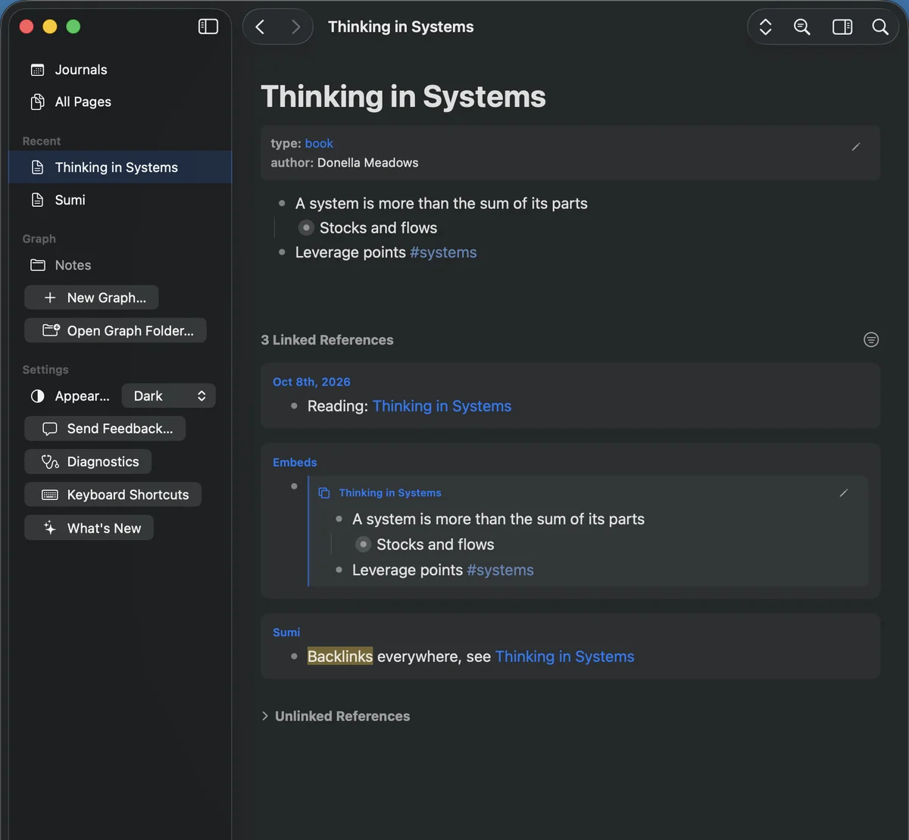Click the embed copy icon beside Thinking in Systems
The width and height of the screenshot is (909, 840).
click(324, 493)
